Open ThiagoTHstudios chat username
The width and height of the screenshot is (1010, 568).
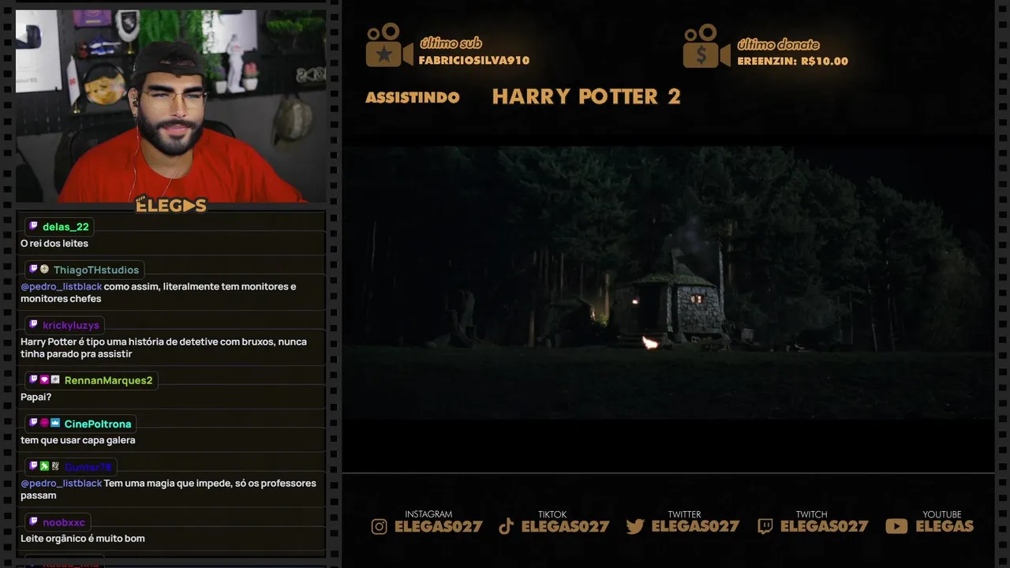pyautogui.click(x=96, y=270)
